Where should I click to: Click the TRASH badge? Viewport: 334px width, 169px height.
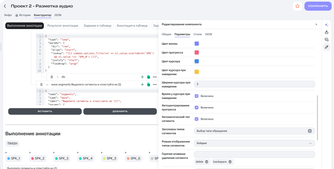point(13,144)
